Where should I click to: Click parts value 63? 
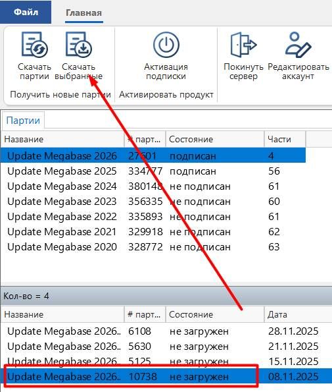(274, 247)
